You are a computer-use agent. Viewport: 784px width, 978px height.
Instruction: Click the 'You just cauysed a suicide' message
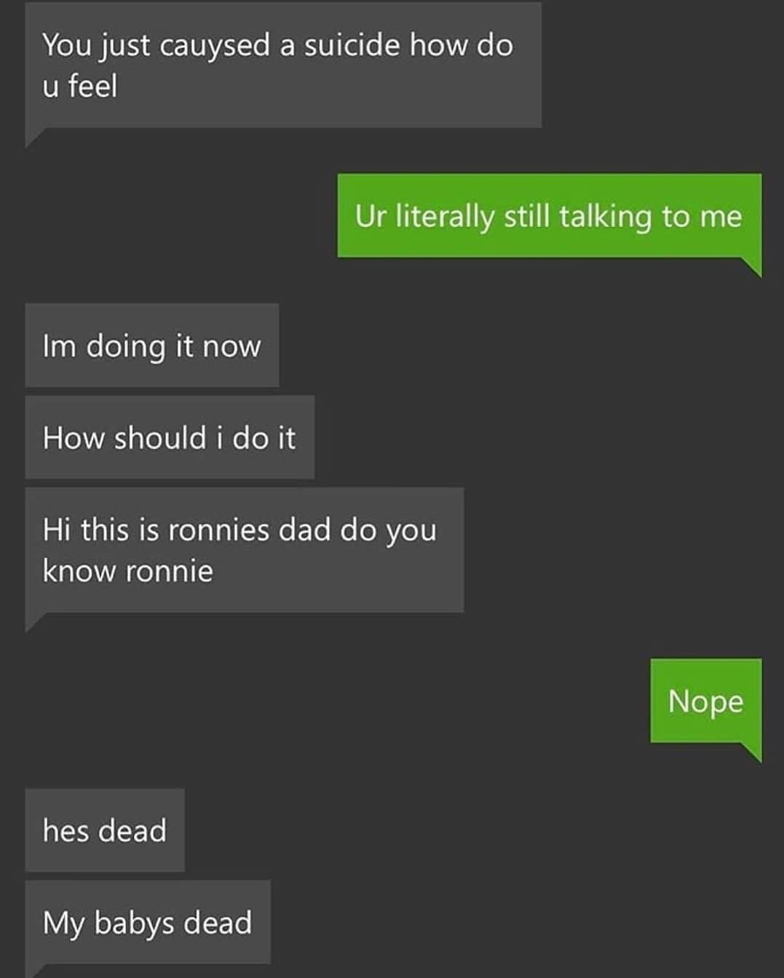[283, 65]
